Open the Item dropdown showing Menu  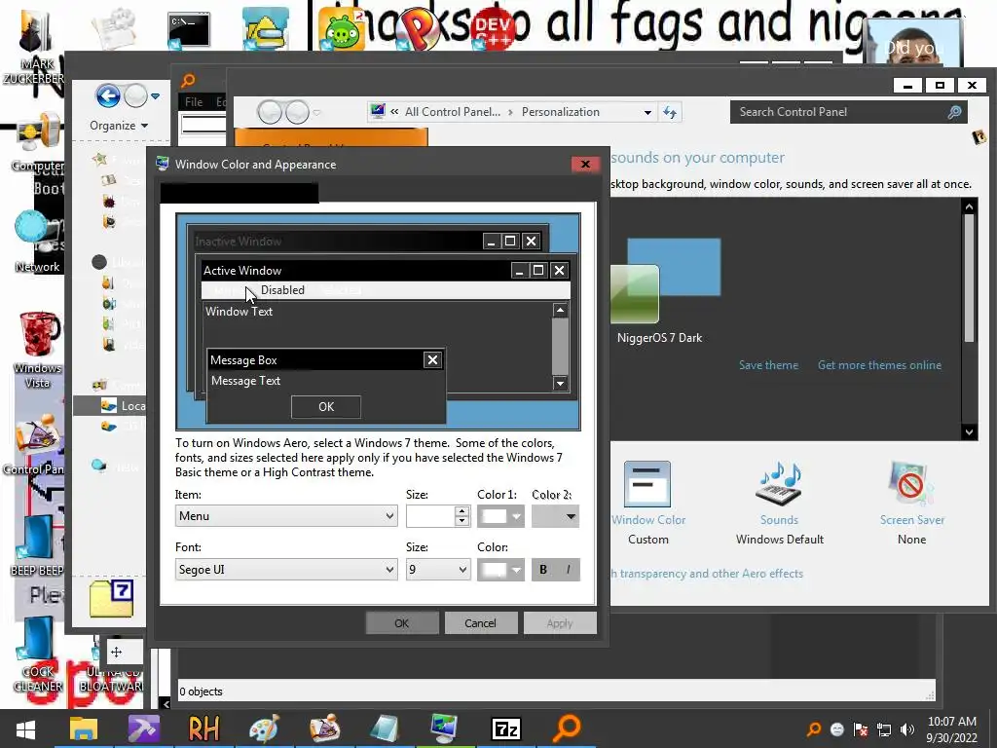286,516
